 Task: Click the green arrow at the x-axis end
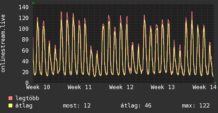[x=215, y=83]
